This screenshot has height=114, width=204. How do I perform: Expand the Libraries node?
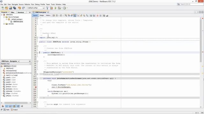pos(4,24)
